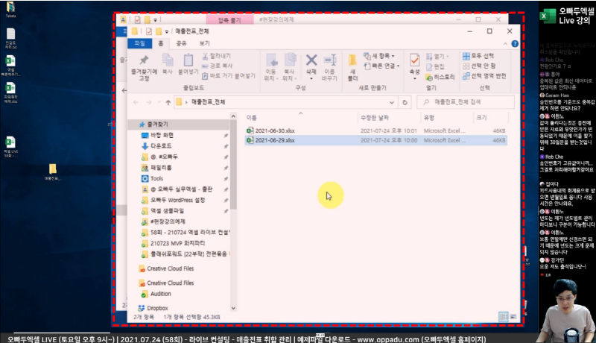Click the Excel icon of 2021-06-30.xlsx
This screenshot has height=343, width=596.
[250, 130]
